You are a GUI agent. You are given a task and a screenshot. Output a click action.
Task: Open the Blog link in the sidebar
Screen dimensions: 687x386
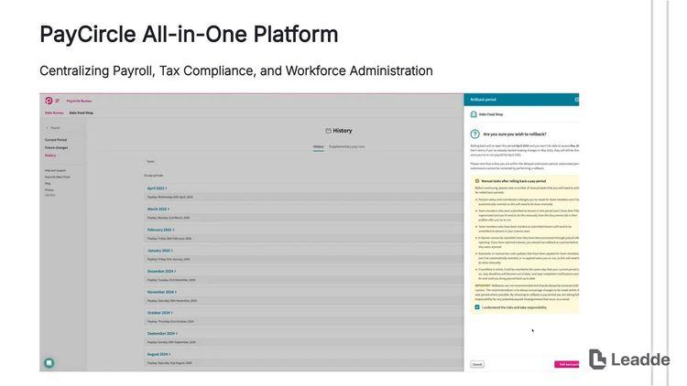point(48,183)
